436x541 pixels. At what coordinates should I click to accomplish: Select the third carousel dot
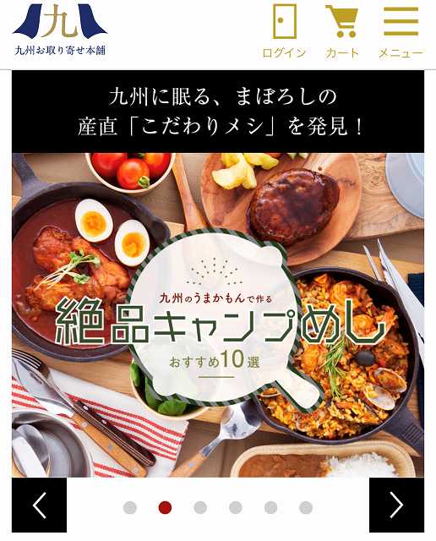click(200, 507)
